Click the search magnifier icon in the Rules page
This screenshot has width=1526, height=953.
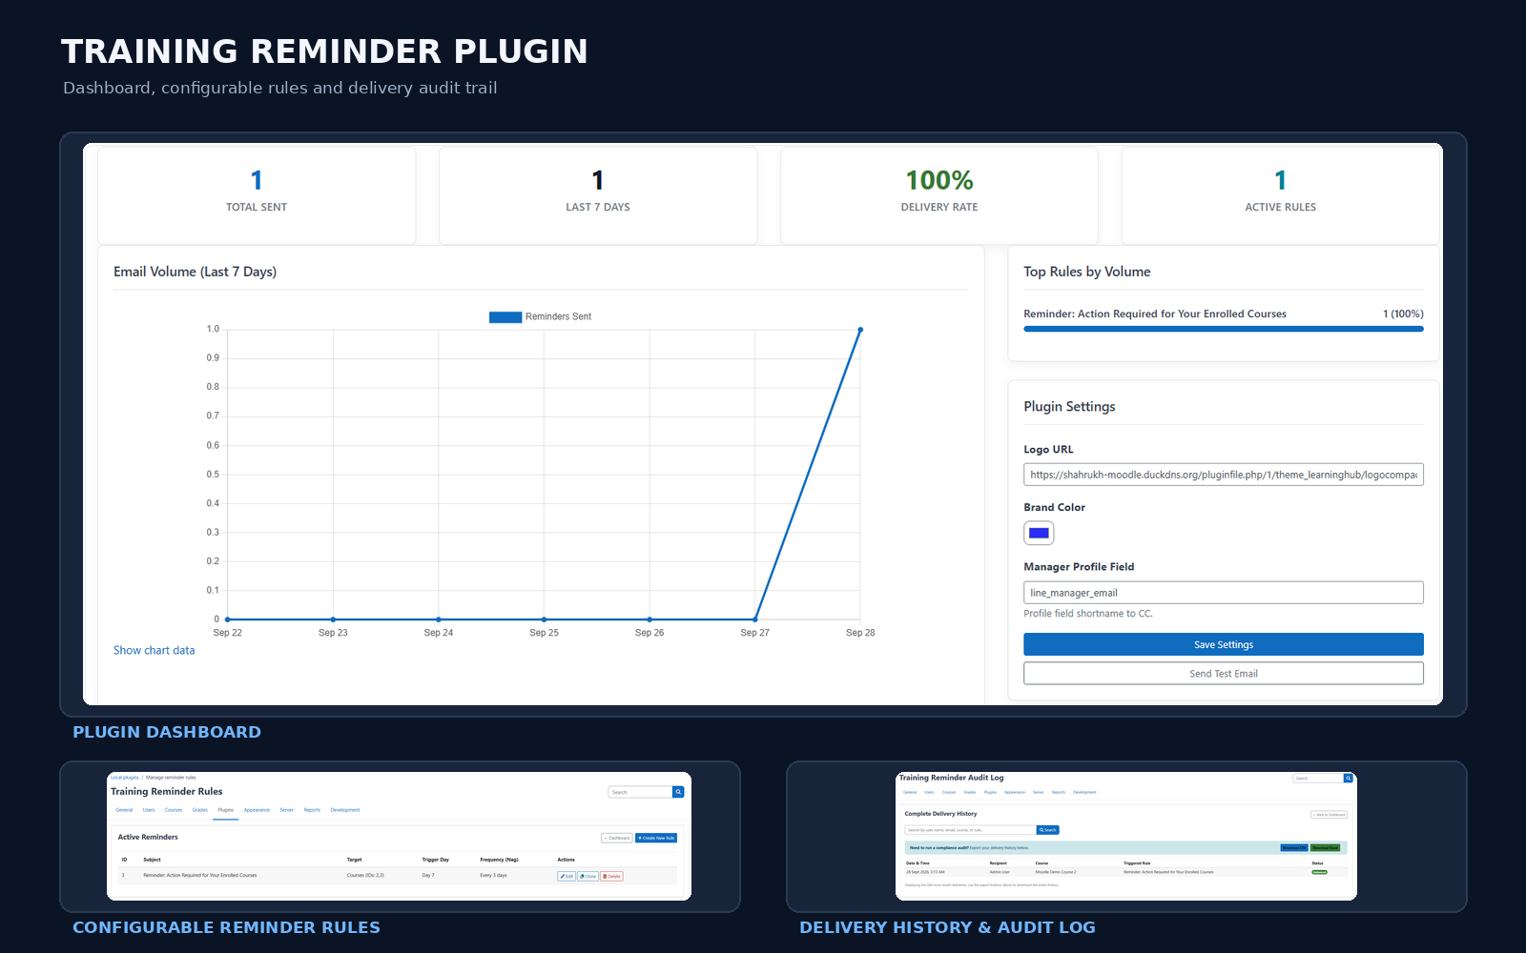click(x=678, y=792)
